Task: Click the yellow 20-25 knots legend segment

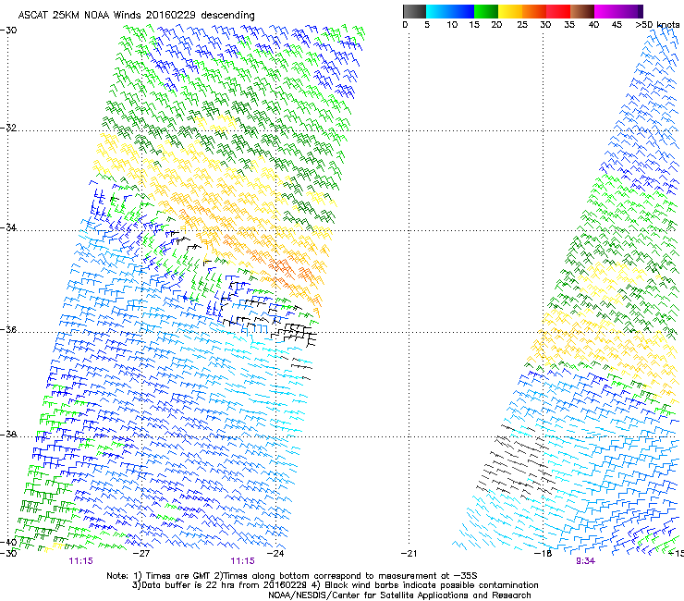Action: click(x=510, y=11)
